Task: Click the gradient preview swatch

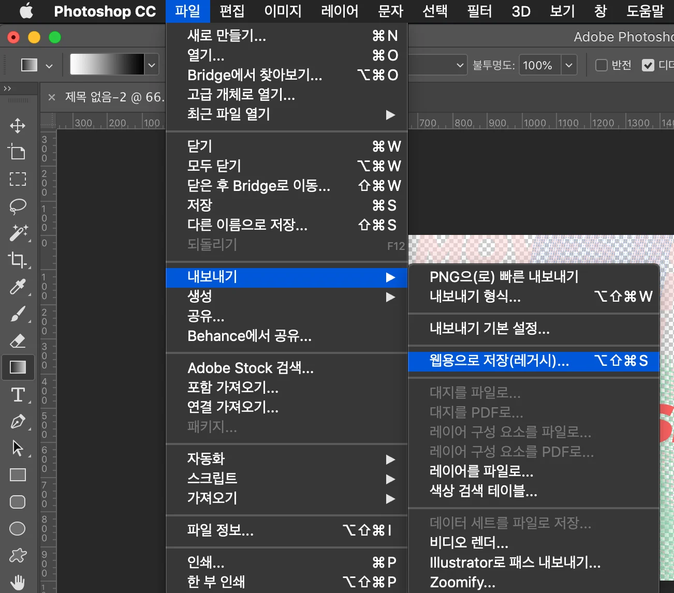Action: point(107,65)
